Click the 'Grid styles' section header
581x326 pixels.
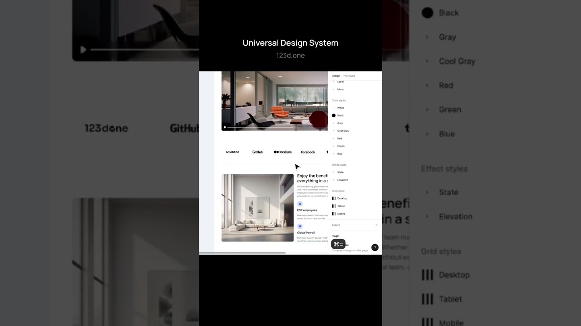coord(338,191)
